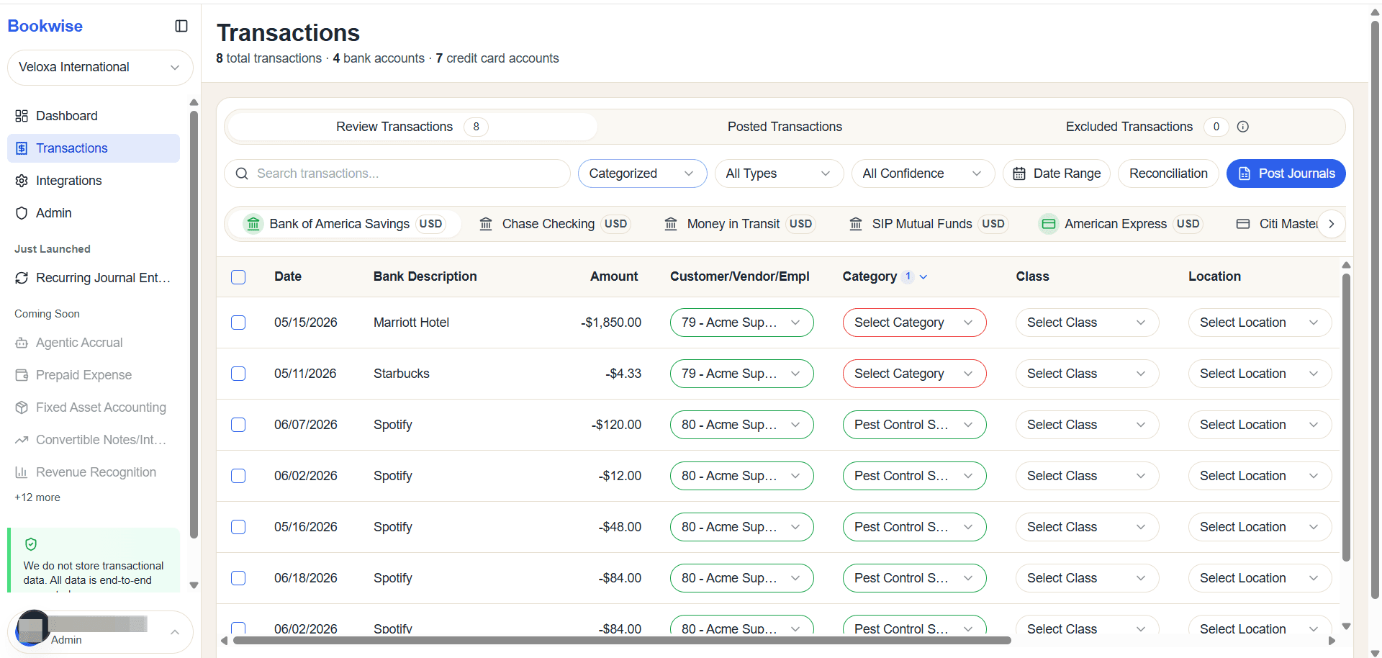The width and height of the screenshot is (1382, 658).
Task: Click the Agentic Accrual robot icon
Action: coord(22,343)
